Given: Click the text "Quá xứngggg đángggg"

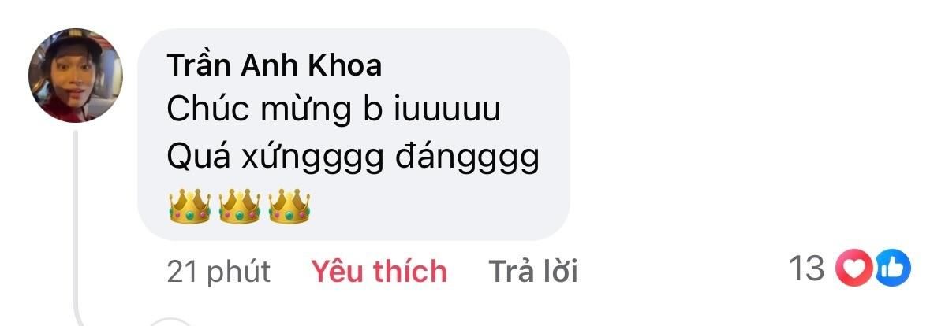Looking at the screenshot, I should (353, 158).
